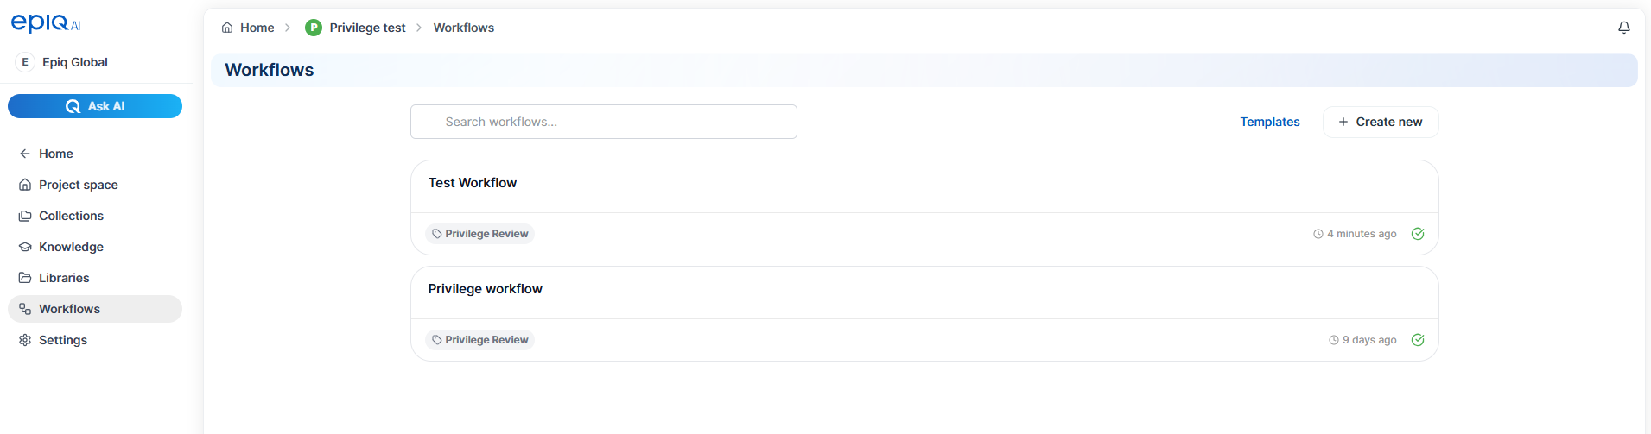Focus the Search workflows field
Image resolution: width=1651 pixels, height=434 pixels.
pos(603,122)
